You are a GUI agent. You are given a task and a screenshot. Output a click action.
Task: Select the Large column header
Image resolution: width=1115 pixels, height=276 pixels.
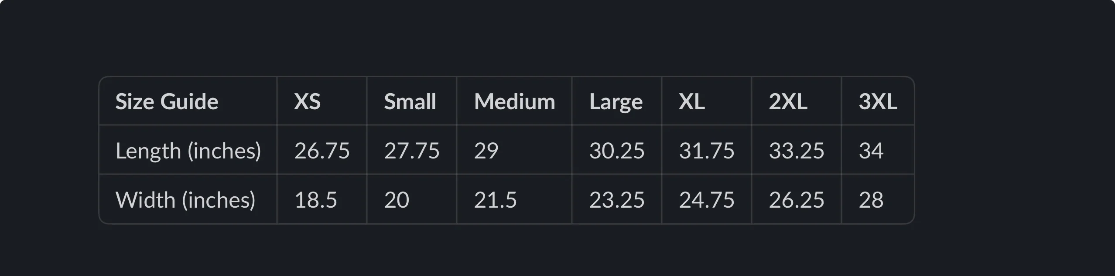coord(617,101)
